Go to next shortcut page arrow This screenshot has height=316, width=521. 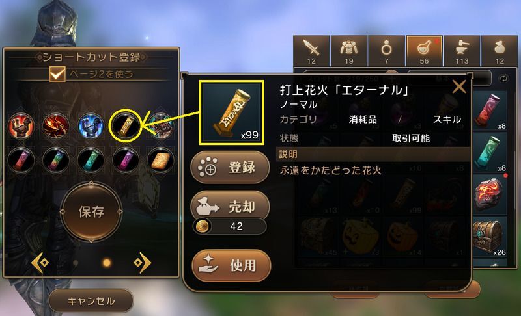point(142,263)
